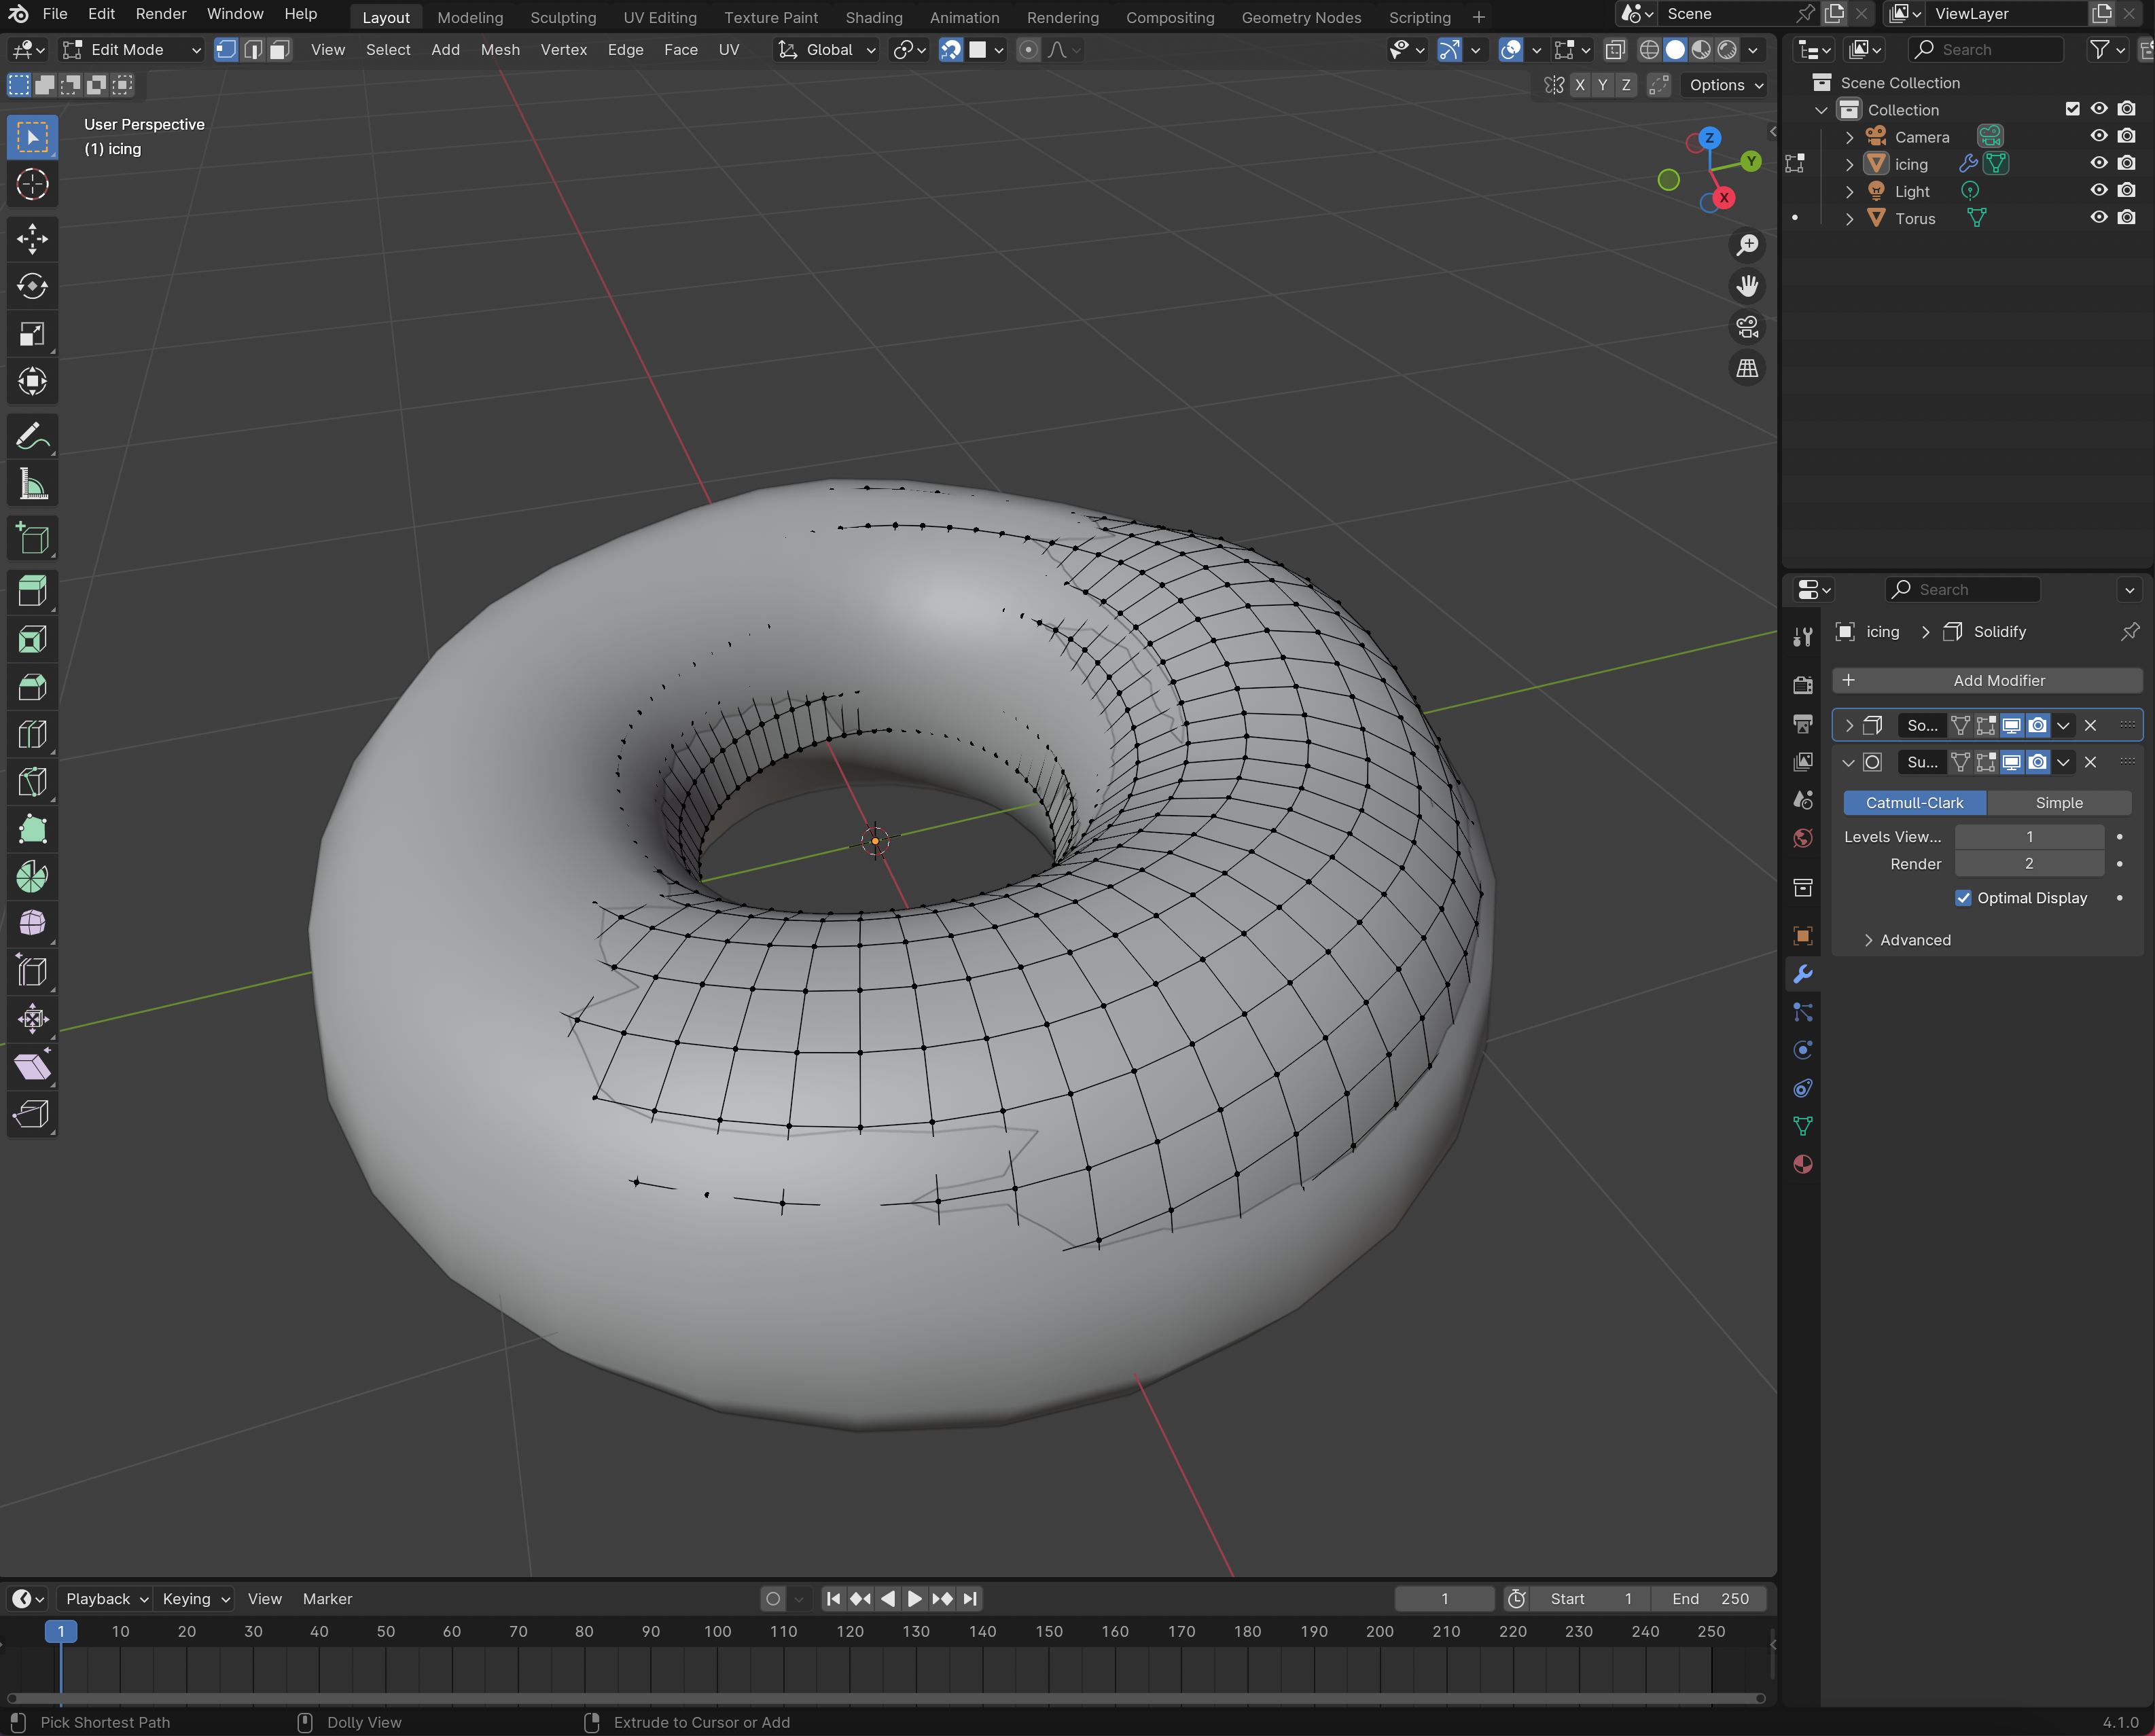
Task: Switch to the Sculpting workspace tab
Action: tap(563, 17)
